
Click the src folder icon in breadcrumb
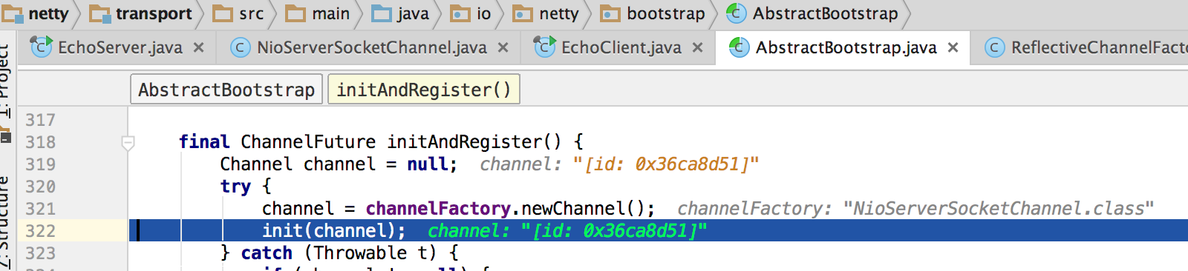223,13
